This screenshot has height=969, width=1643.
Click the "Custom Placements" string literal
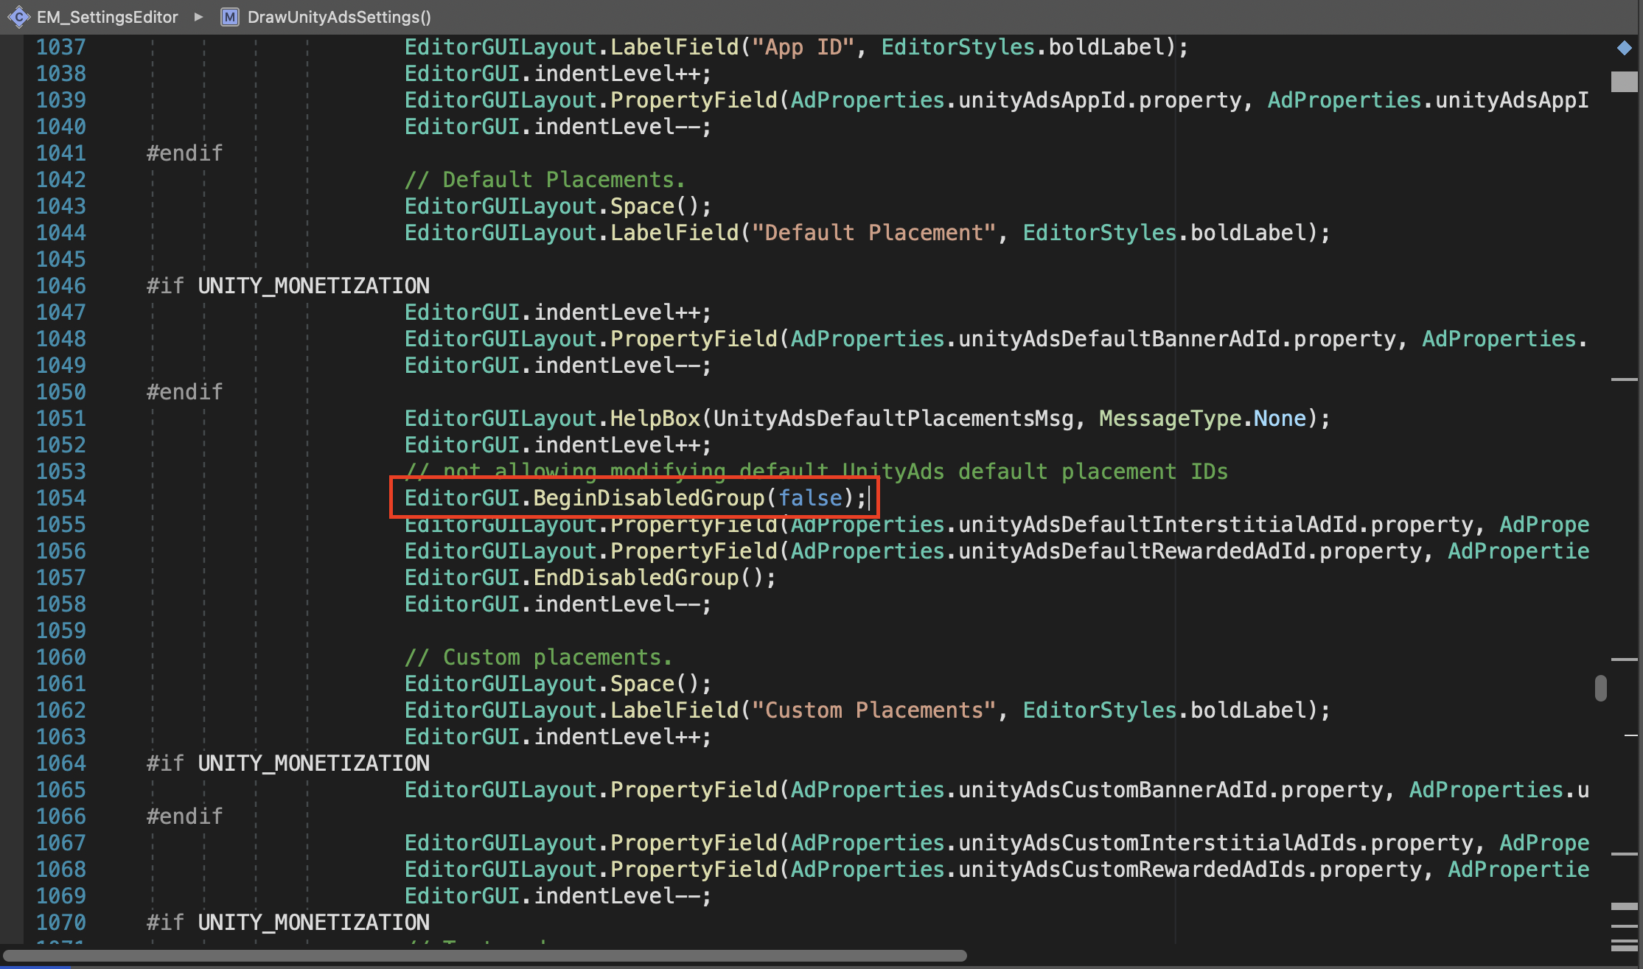tap(873, 710)
